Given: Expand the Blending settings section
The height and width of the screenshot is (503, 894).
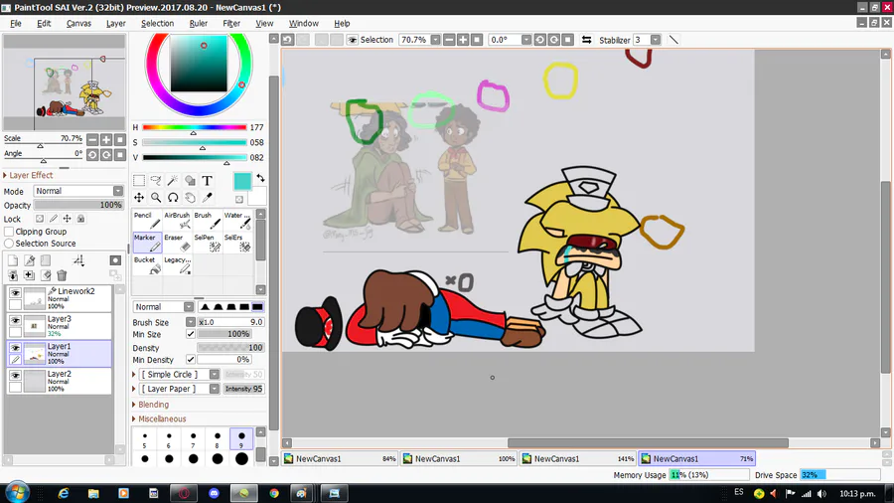Looking at the screenshot, I should [x=151, y=405].
